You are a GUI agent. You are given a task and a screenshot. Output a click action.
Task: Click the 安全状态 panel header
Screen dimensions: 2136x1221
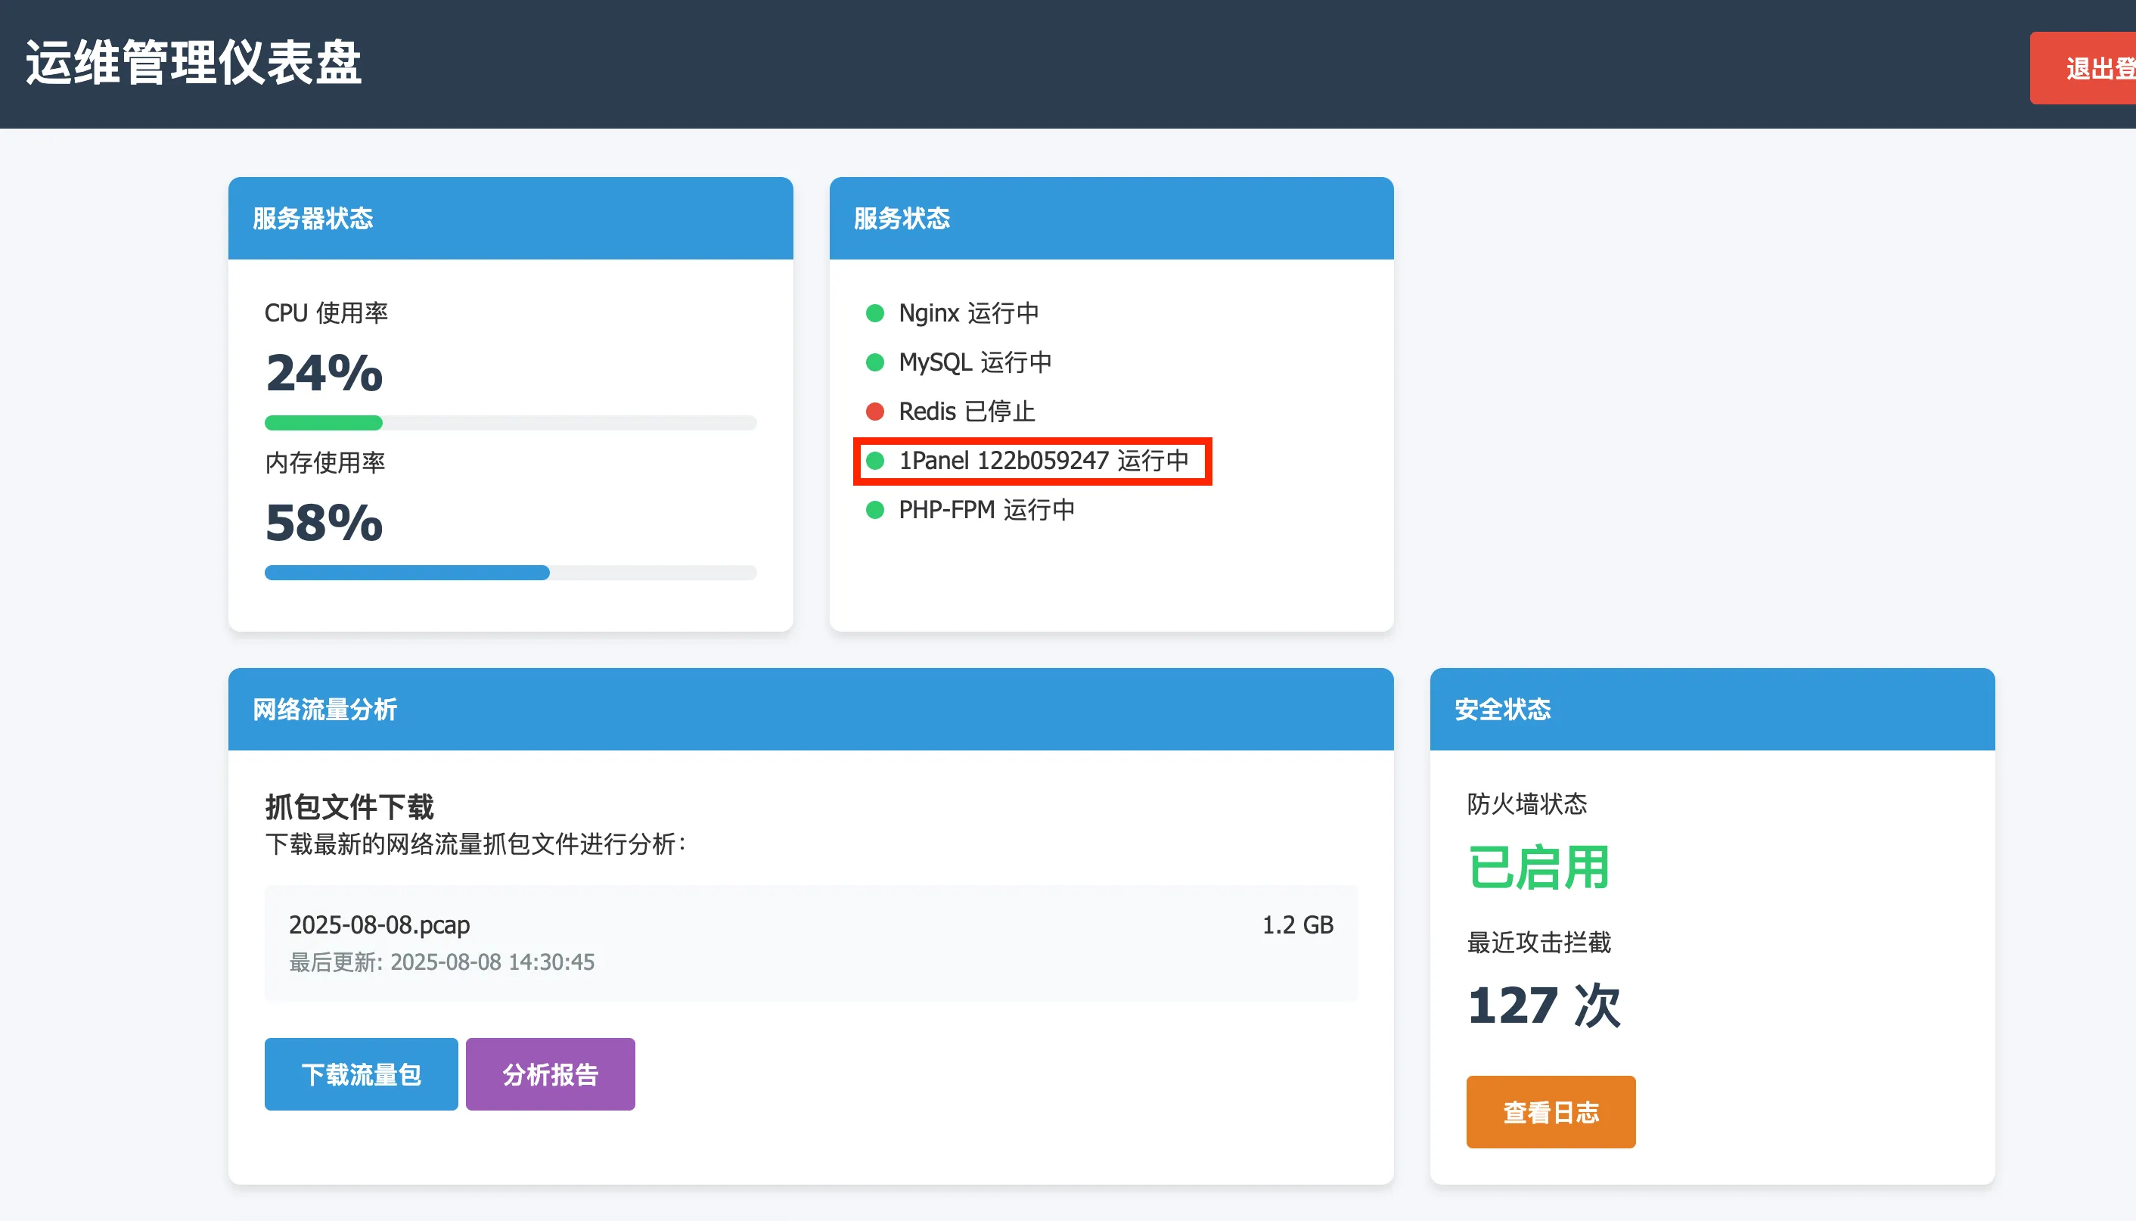click(1711, 709)
